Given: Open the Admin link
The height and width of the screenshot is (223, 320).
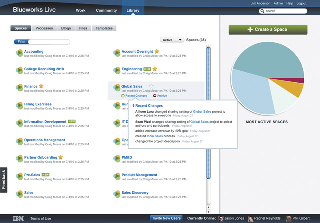Looking at the screenshot, I should pos(278,3).
